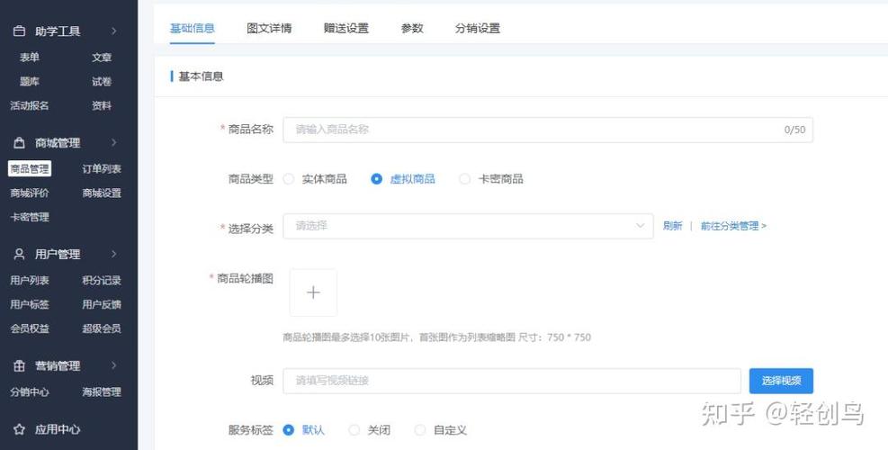Screen dimensions: 888x450
Task: Switch to the 赠送设置 tab
Action: (x=346, y=28)
